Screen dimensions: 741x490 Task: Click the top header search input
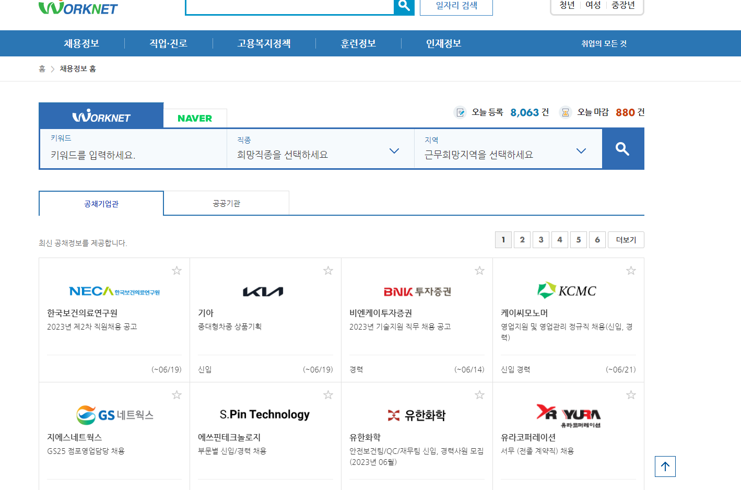290,6
